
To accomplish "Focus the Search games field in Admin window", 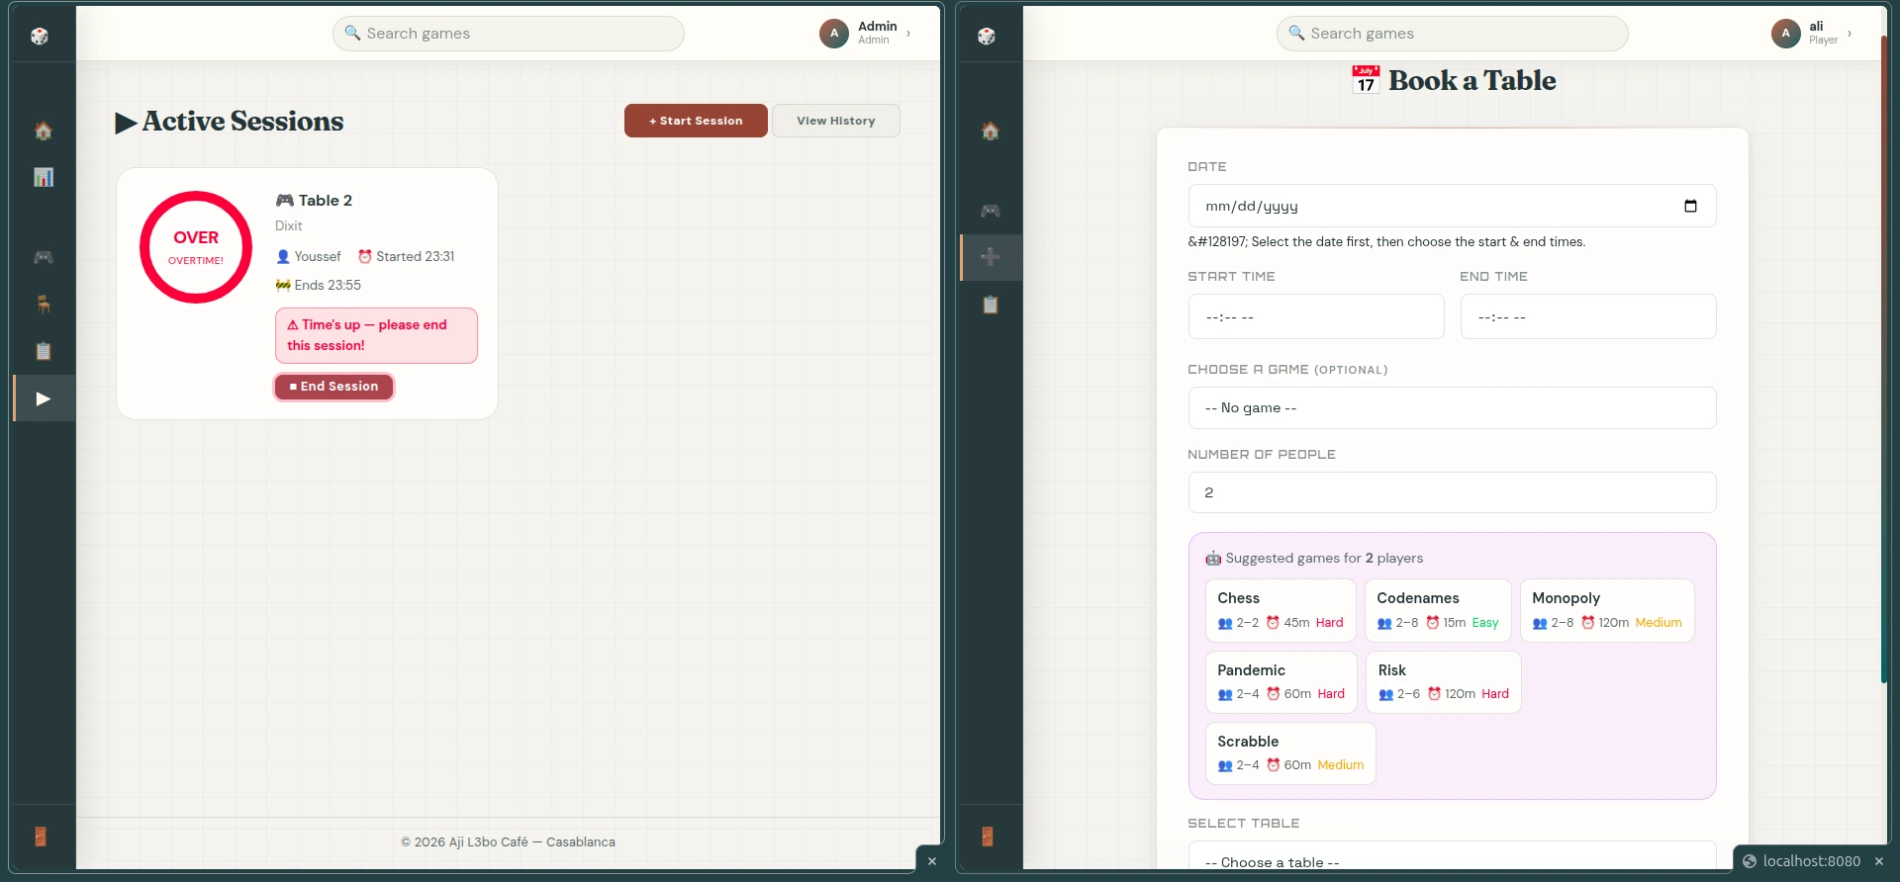I will pos(509,34).
